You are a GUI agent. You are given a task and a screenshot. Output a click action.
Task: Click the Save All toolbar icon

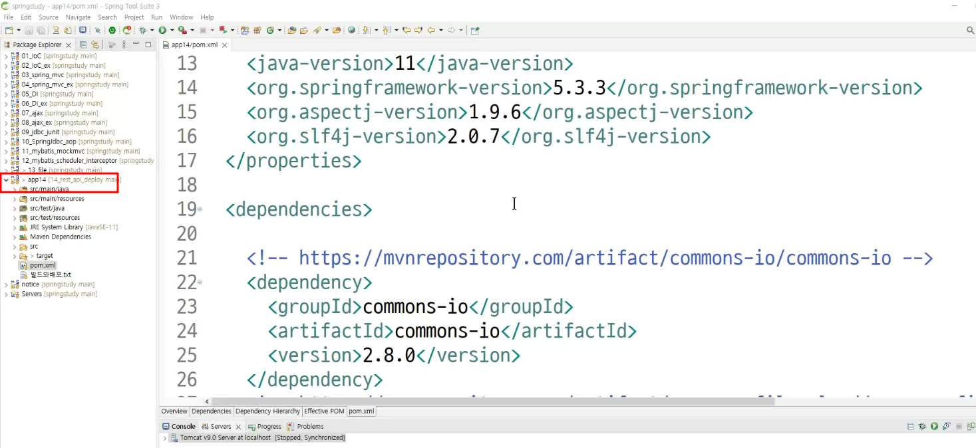(40, 31)
